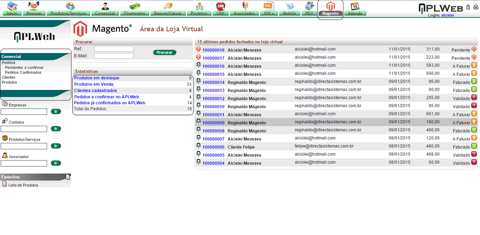Click the A Faturar hourglass icon for order 100000015
This screenshot has height=235, width=480.
474,73
